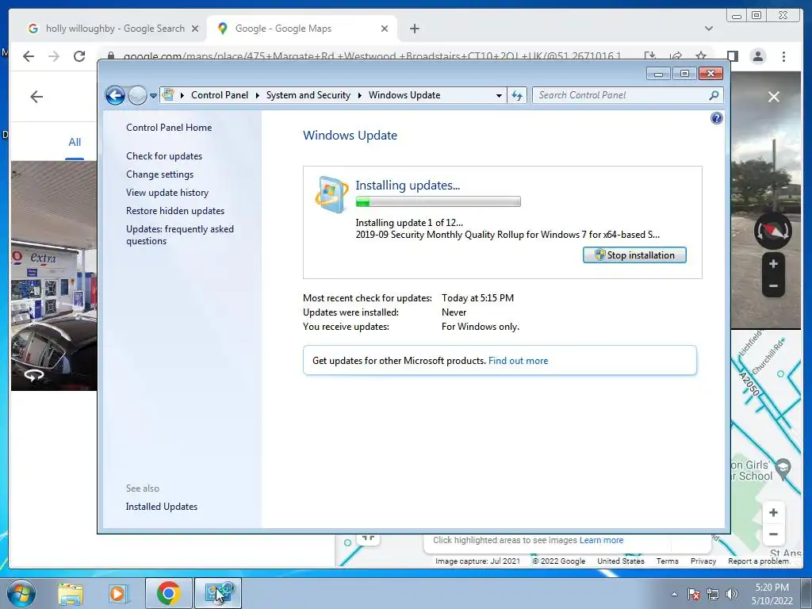
Task: Zoom in on the street view image
Action: pos(773,264)
